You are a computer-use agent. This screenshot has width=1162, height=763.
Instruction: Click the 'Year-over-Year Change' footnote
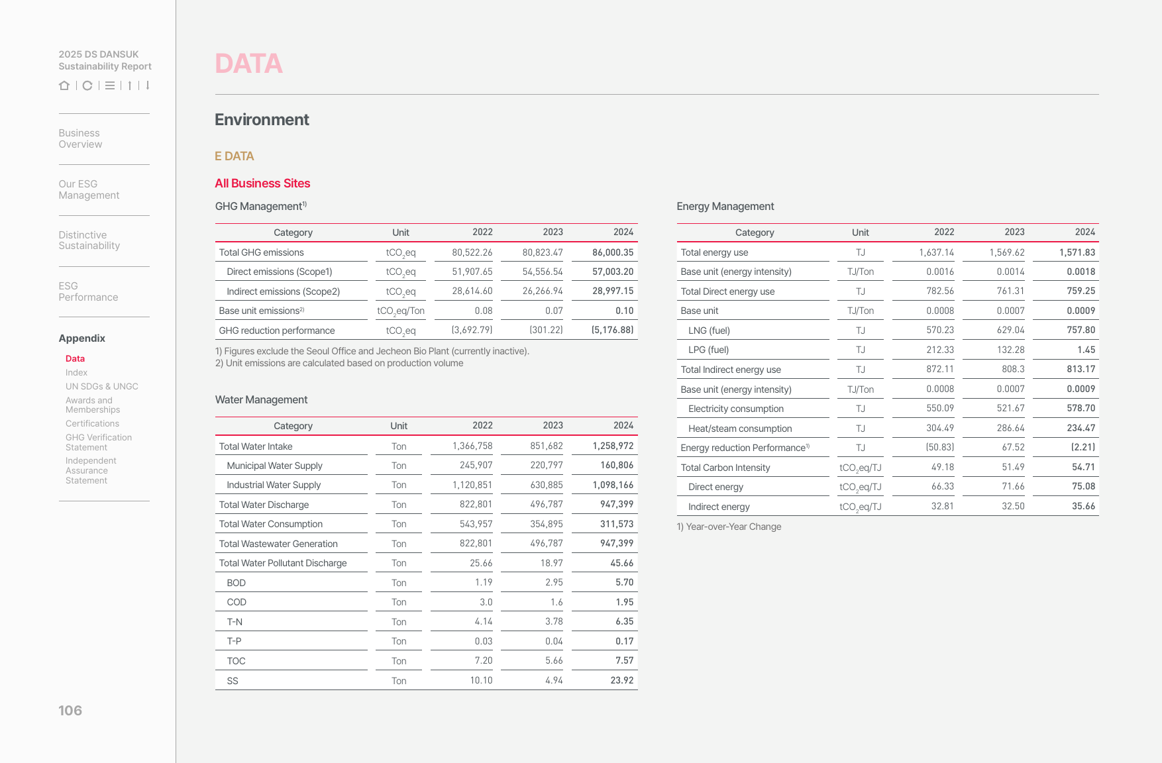(729, 527)
